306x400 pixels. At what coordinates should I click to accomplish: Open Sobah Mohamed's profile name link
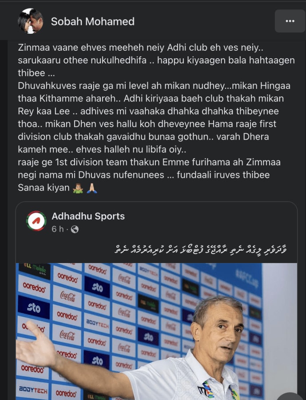tap(92, 21)
